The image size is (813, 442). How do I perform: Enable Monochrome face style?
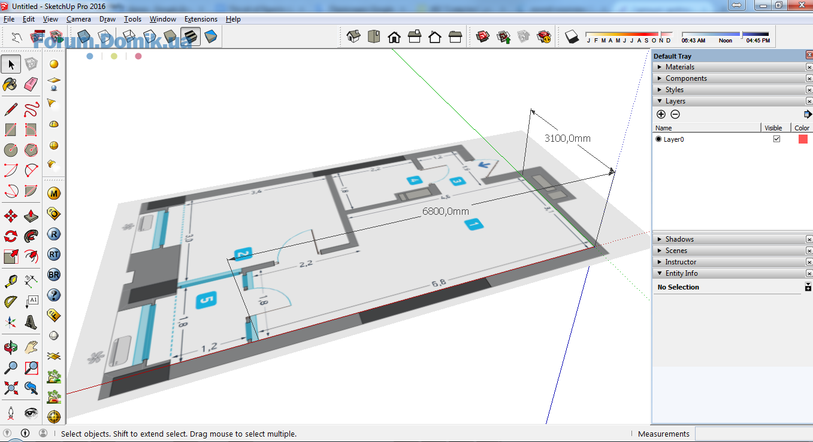click(211, 36)
